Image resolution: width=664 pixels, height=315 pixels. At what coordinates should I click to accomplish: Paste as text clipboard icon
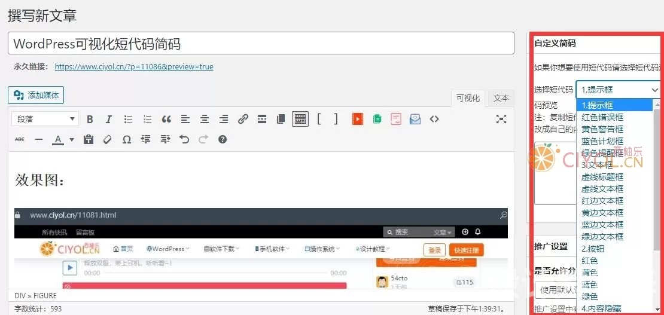coord(88,139)
